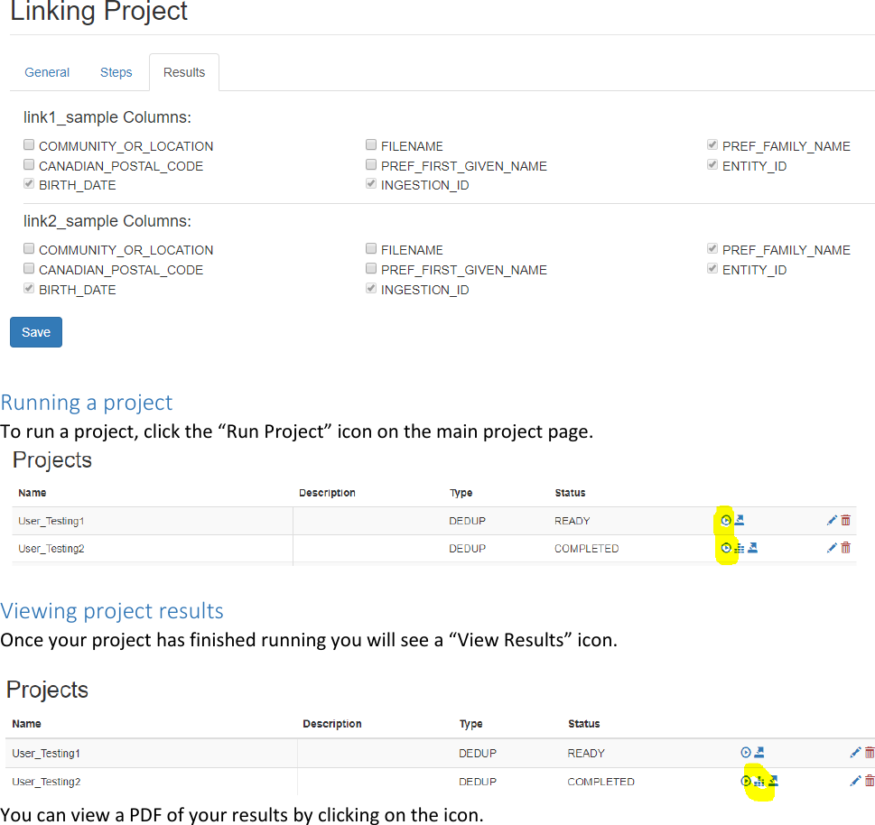Uncheck PREF_FAMILY_NAME under link2_sample Columns
Image resolution: width=875 pixels, height=825 pixels.
[x=712, y=249]
